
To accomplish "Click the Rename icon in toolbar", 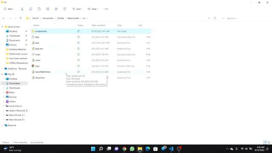I will [48, 9].
